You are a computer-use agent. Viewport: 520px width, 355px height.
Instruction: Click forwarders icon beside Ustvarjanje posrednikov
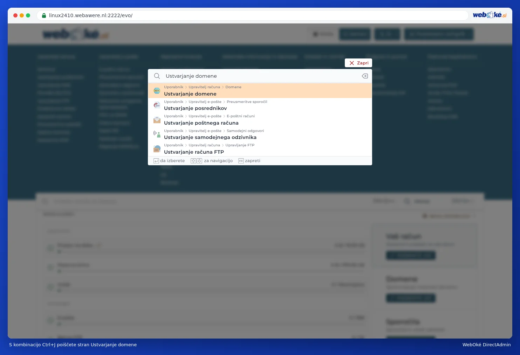pyautogui.click(x=157, y=105)
